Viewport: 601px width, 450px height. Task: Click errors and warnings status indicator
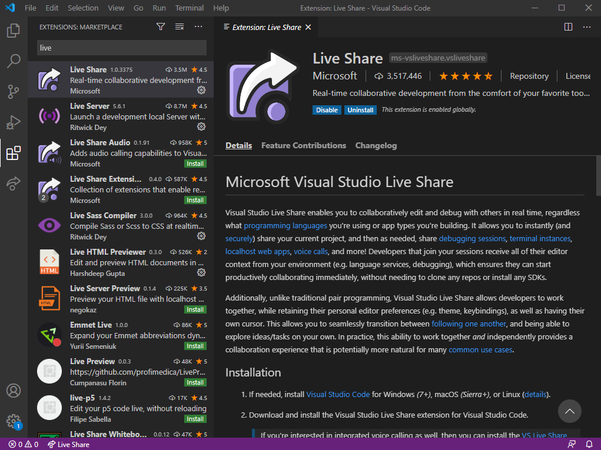[x=24, y=444]
